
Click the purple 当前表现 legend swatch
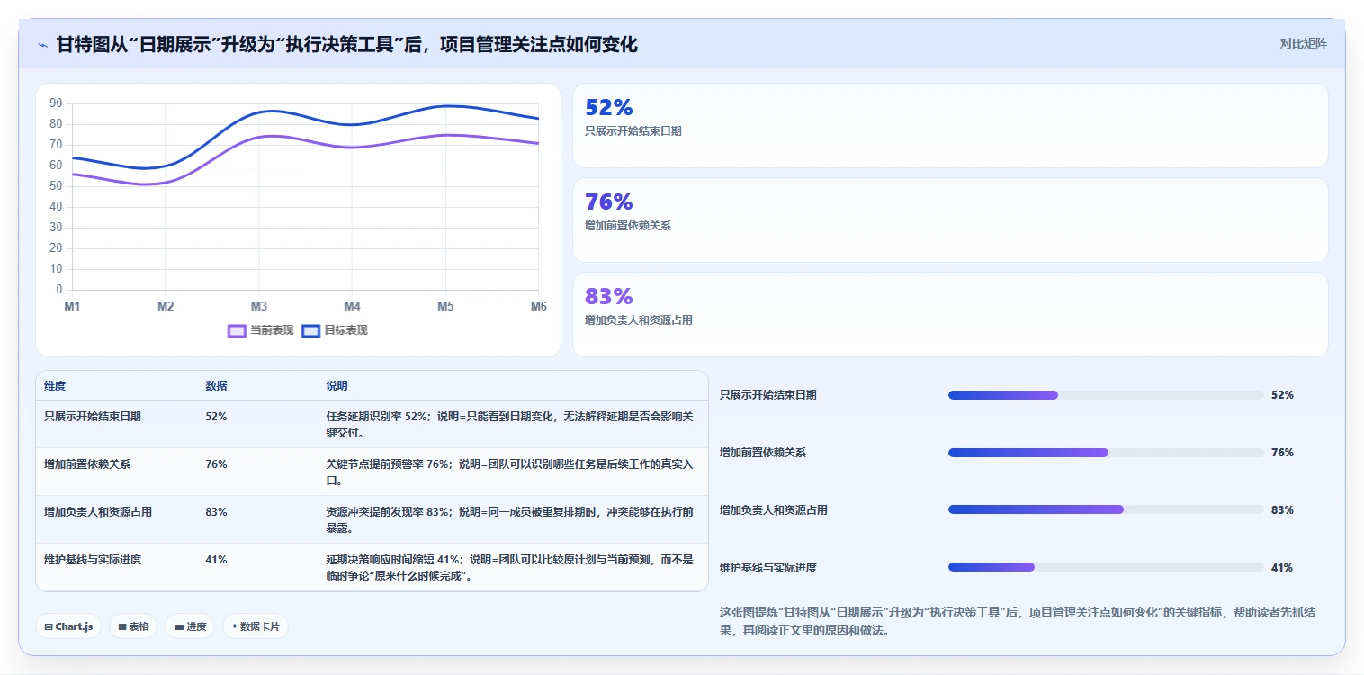(x=238, y=330)
